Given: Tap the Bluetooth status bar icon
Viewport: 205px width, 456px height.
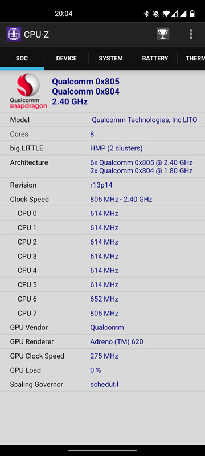Looking at the screenshot, I should pos(146,14).
